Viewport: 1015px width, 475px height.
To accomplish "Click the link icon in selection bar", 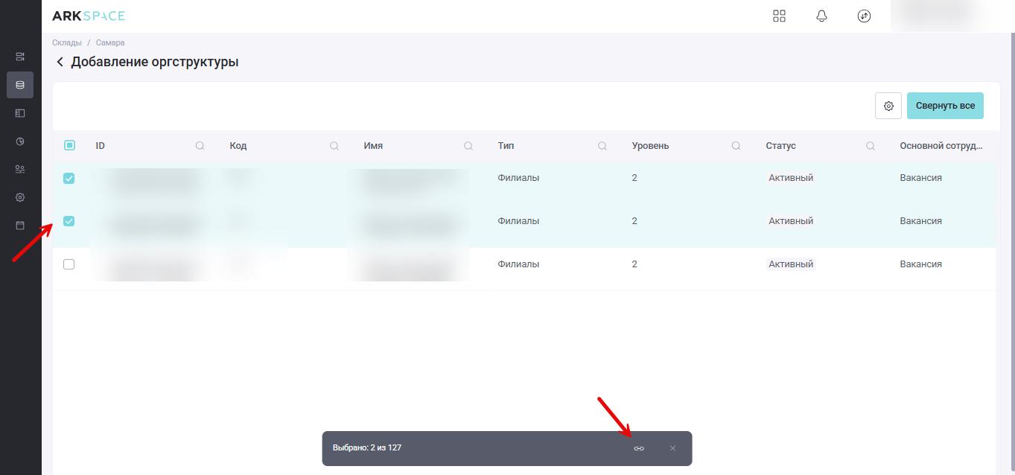I will (x=639, y=448).
